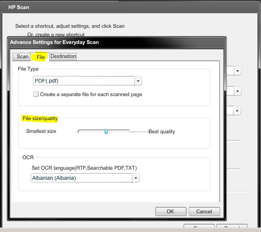Click the 'OCR' group label
This screenshot has width=261, height=232.
28,157
